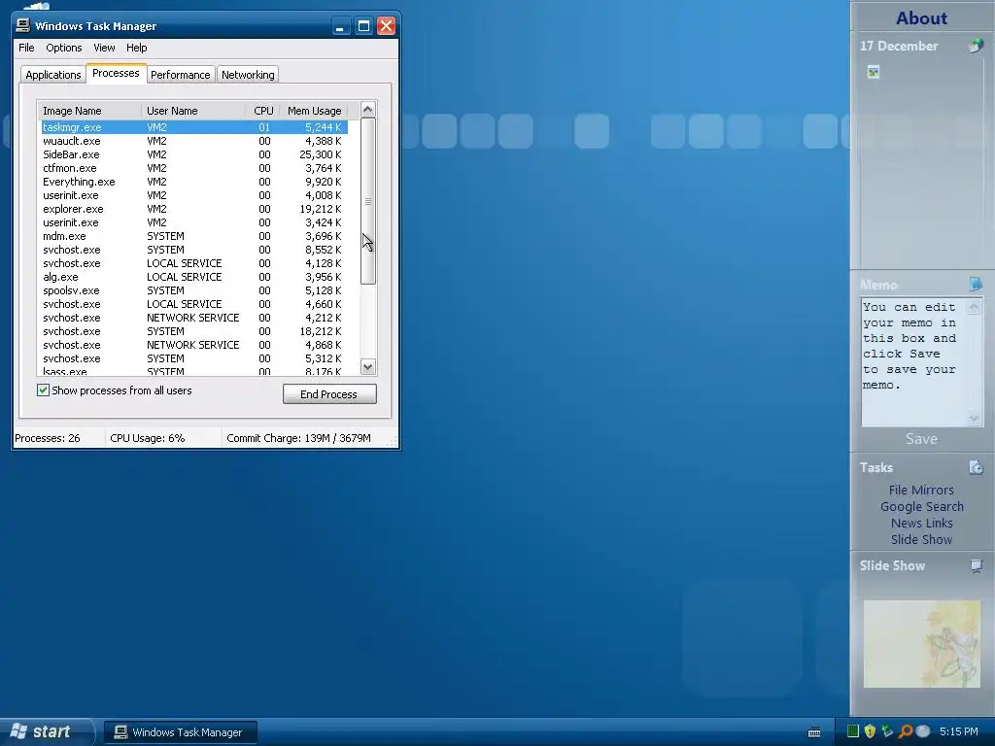Click Save under the Memo box

(921, 438)
